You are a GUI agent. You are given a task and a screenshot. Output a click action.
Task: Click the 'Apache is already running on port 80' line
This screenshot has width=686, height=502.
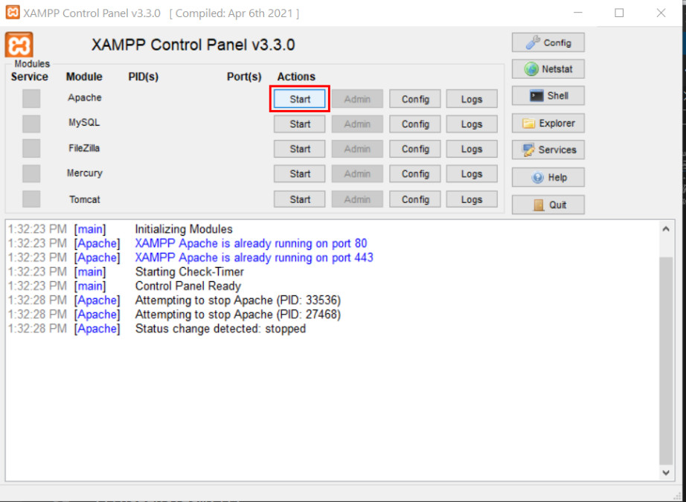(x=251, y=243)
